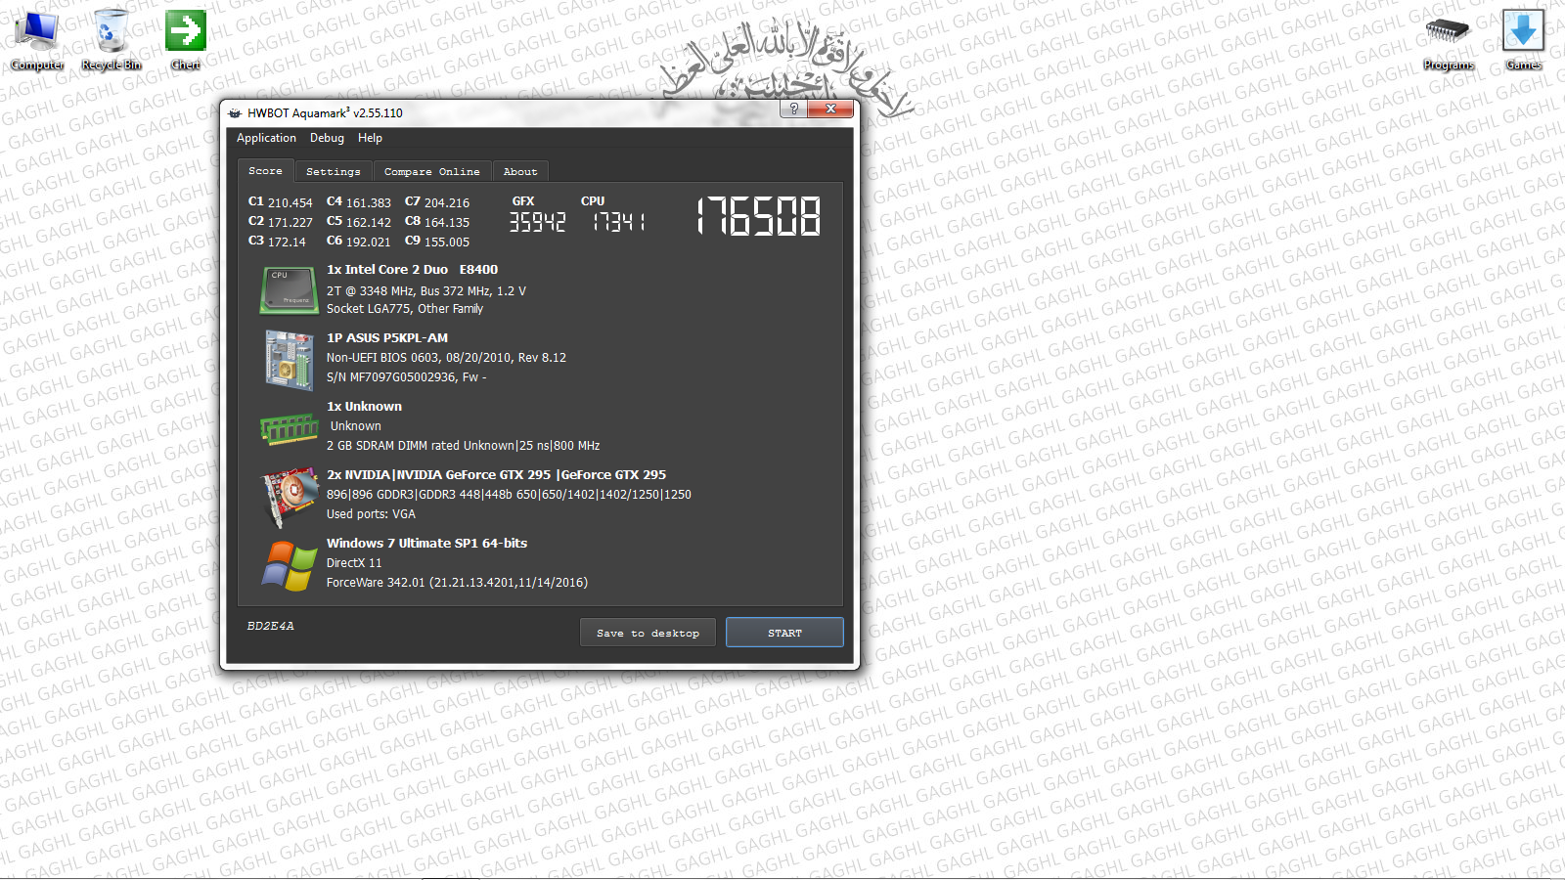The width and height of the screenshot is (1565, 880).
Task: Click the C8 value 164.135
Action: 447,222
